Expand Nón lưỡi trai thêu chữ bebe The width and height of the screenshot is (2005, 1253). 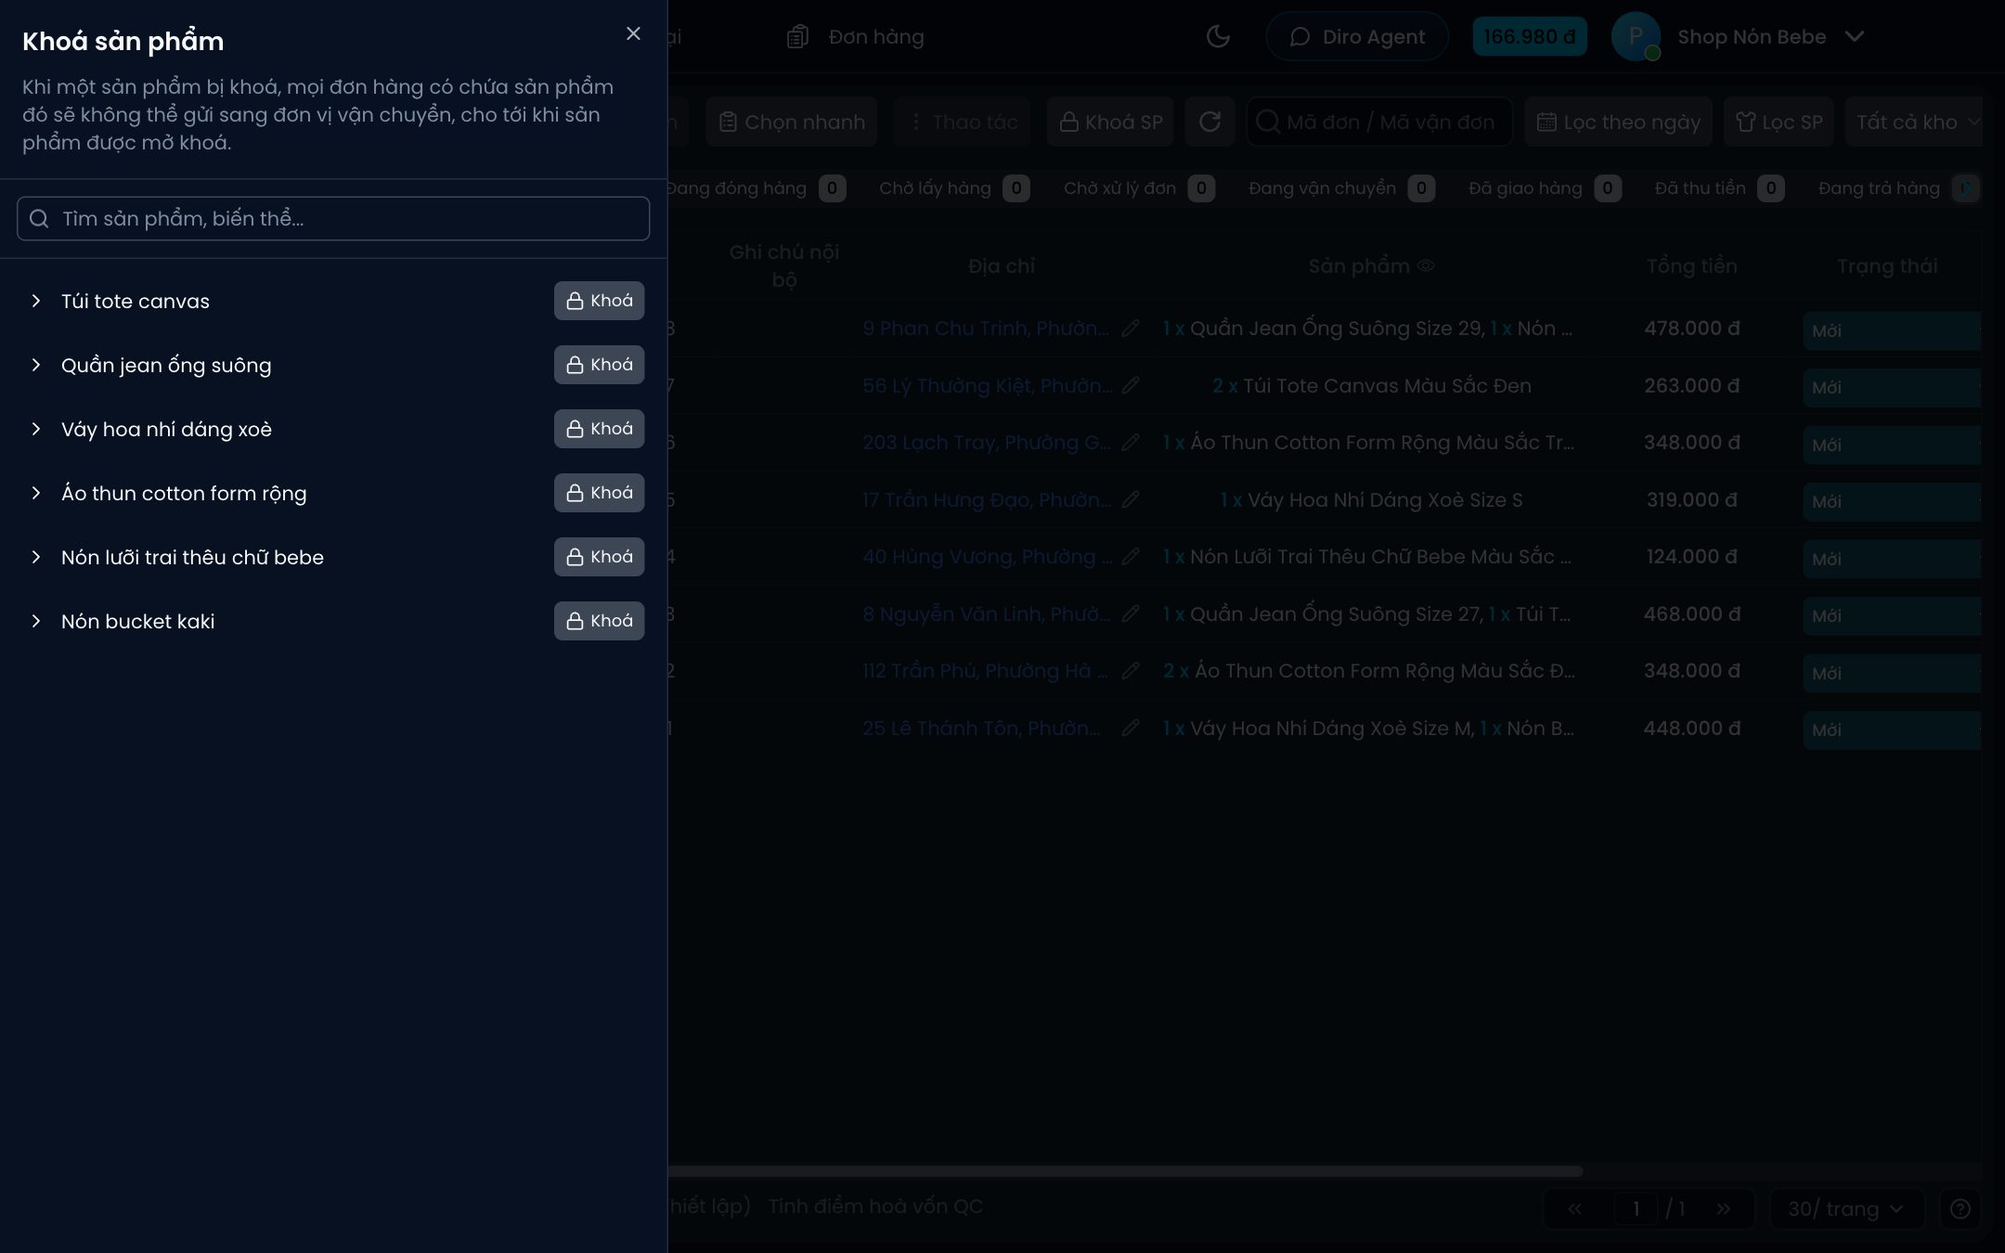click(36, 557)
